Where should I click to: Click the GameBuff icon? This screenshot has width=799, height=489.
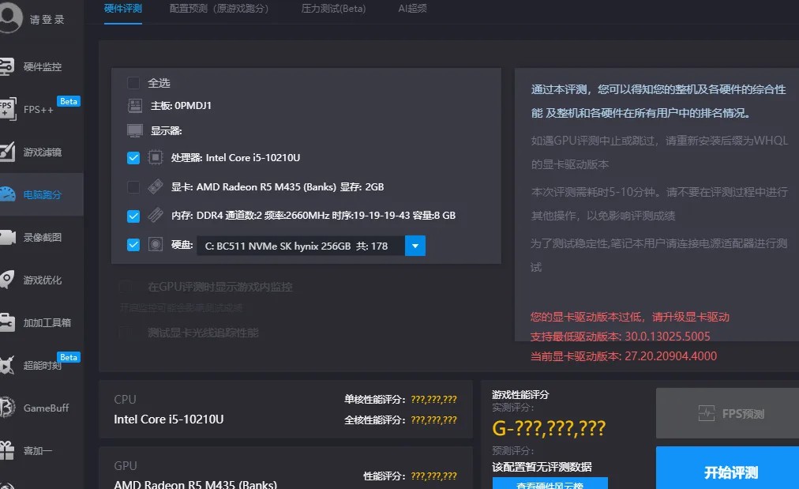(x=7, y=408)
